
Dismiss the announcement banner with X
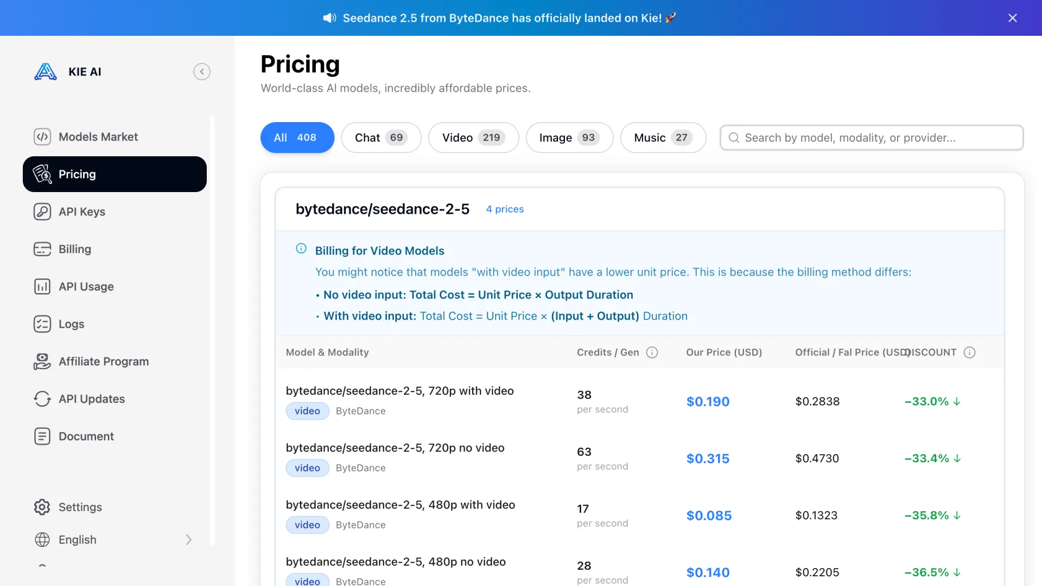(1013, 18)
